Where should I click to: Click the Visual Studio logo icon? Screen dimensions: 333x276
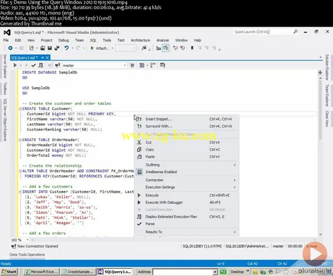pos(7,33)
